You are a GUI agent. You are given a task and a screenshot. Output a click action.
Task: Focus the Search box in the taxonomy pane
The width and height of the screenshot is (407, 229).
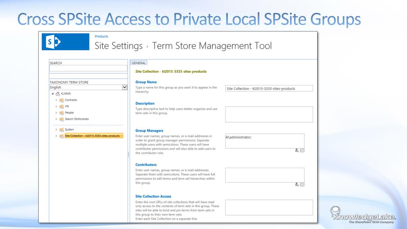88,68
